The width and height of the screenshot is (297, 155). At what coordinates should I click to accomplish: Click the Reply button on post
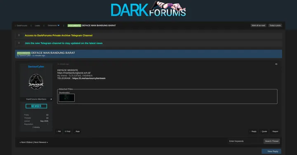(253, 131)
